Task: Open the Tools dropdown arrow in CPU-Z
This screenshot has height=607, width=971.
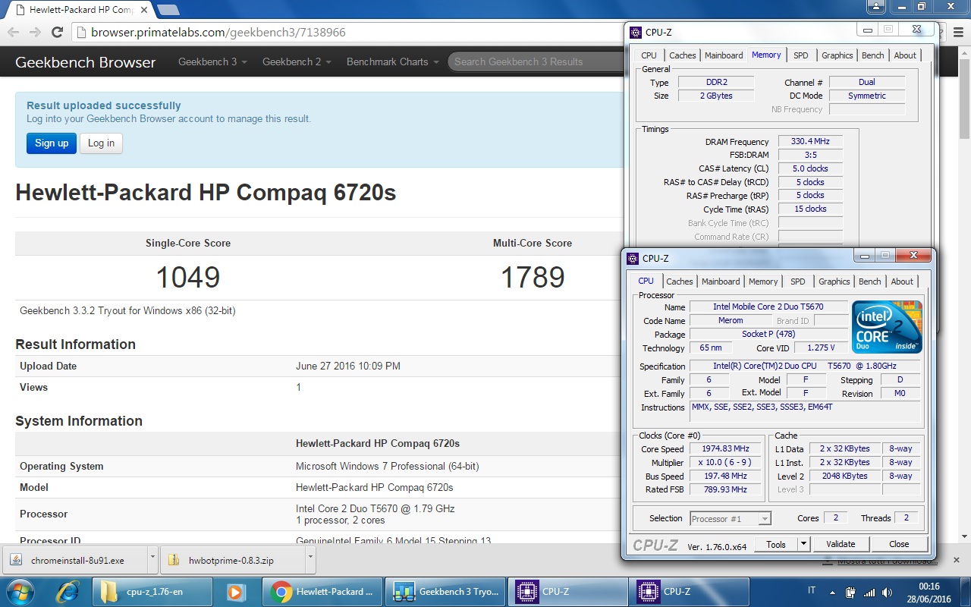Action: 803,544
